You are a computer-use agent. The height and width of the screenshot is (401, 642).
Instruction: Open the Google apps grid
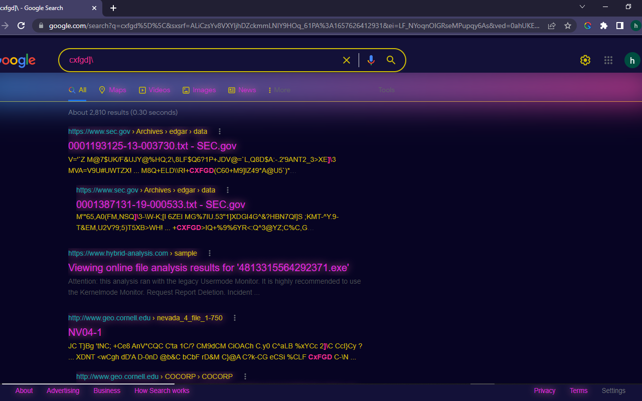(x=608, y=60)
